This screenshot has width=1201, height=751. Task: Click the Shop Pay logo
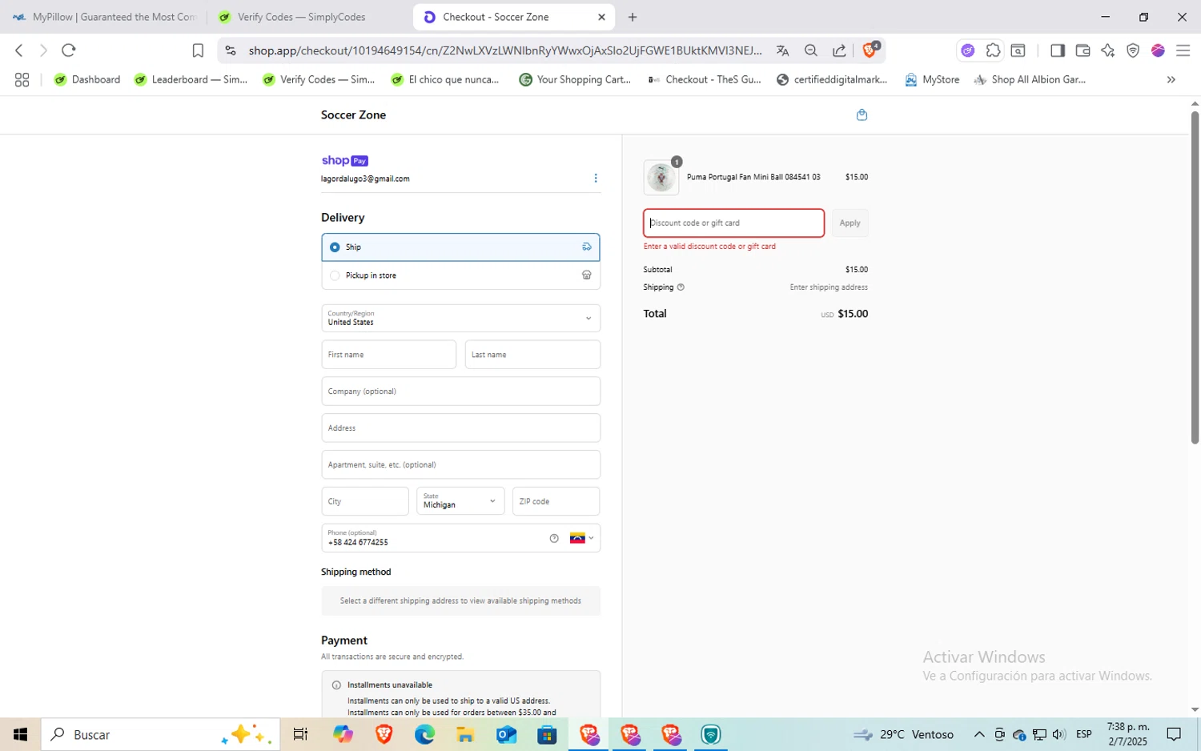pyautogui.click(x=344, y=161)
